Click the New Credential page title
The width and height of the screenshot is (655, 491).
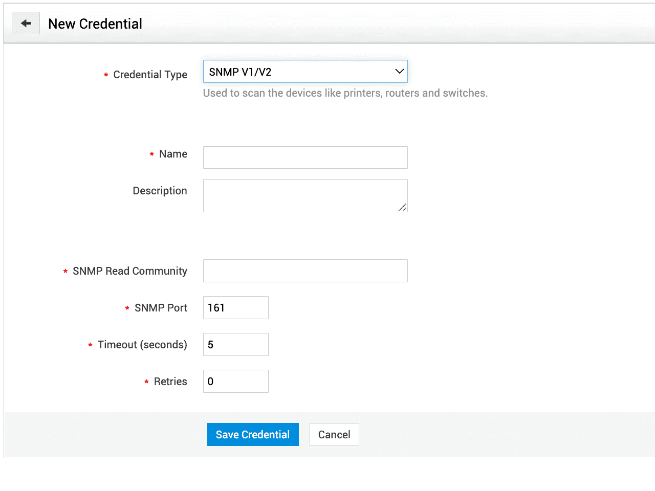pos(95,24)
